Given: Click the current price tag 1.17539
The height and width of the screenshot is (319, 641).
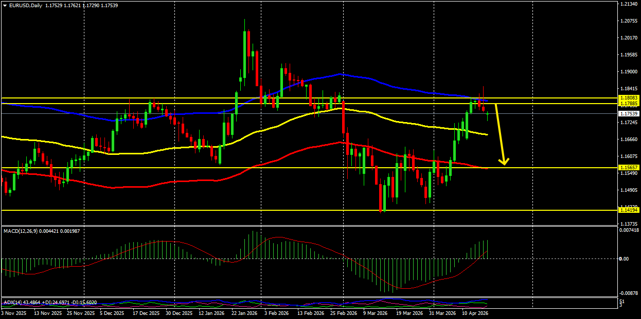Looking at the screenshot, I should pos(630,113).
